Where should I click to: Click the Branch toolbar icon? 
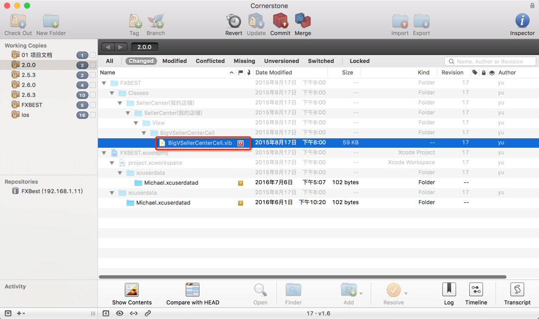156,21
